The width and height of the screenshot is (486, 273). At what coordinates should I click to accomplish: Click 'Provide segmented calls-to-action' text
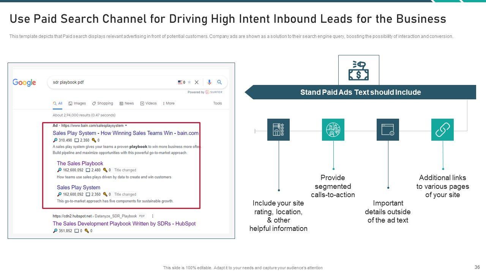click(333, 186)
